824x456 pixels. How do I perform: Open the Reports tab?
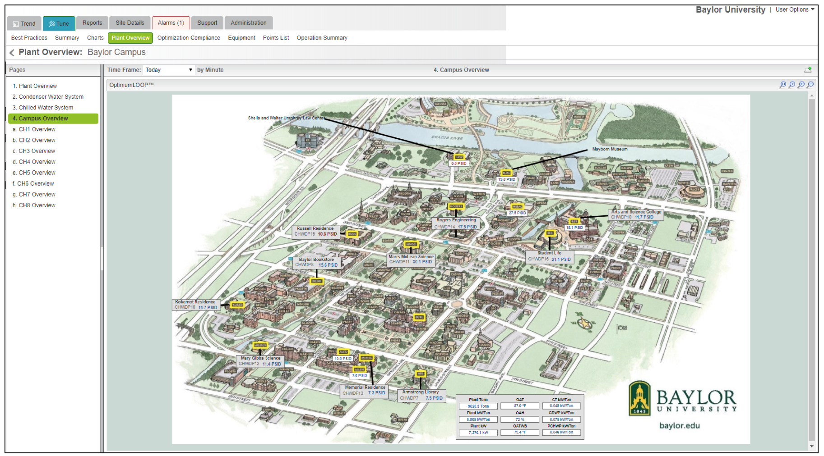coord(92,23)
